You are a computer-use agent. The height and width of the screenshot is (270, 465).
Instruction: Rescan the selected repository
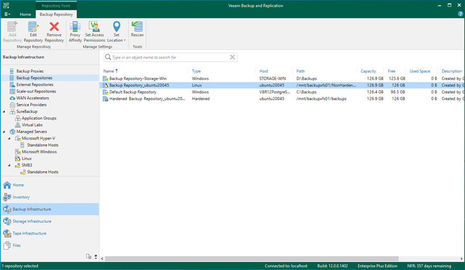(137, 29)
